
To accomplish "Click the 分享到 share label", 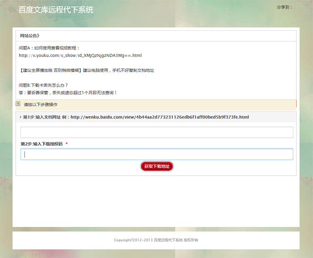I will click(x=284, y=8).
